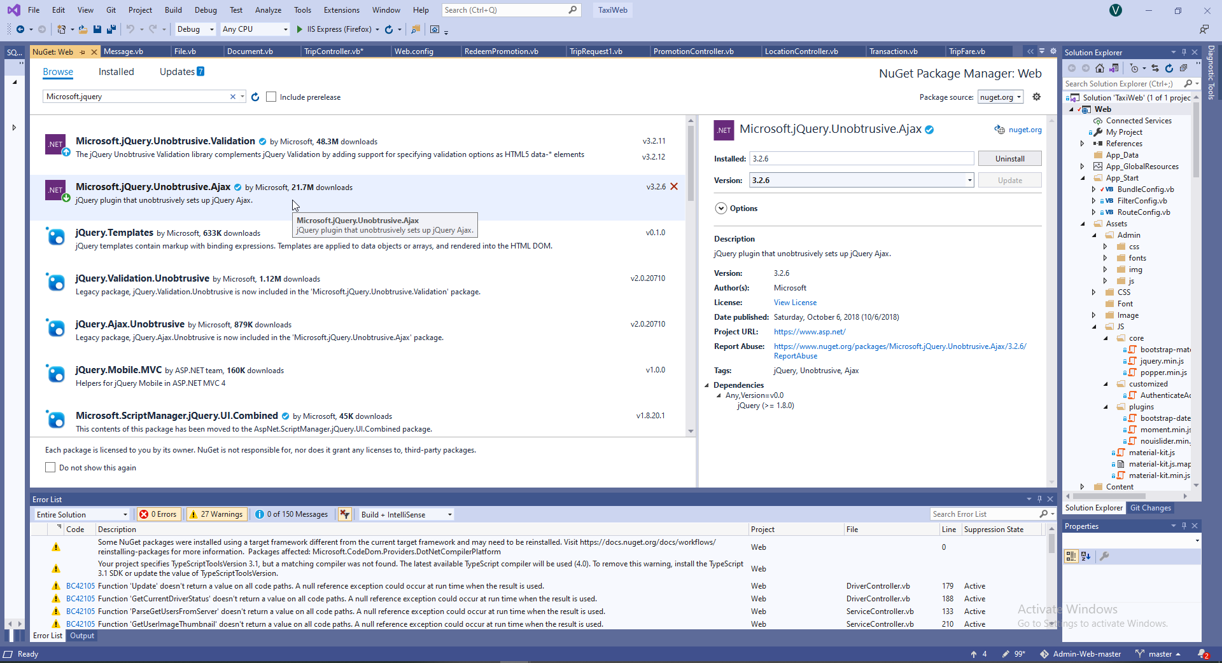Click the master branch indicator in status bar

pyautogui.click(x=1158, y=654)
